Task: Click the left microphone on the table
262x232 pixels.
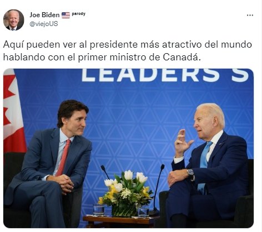Action: (105, 172)
